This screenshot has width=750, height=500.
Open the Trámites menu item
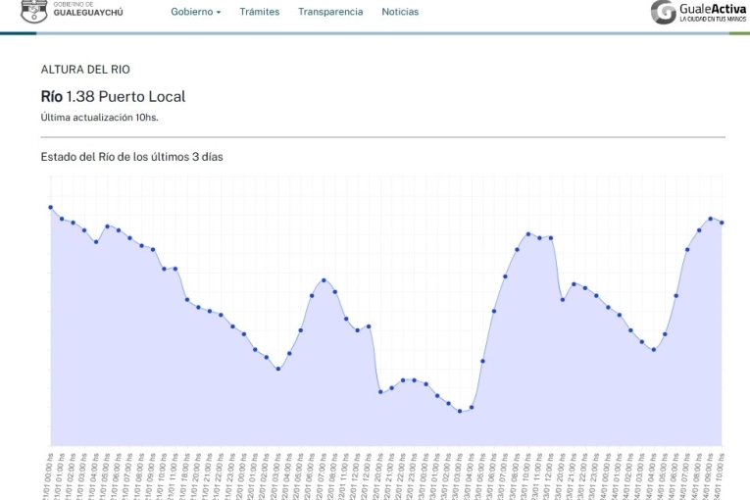click(x=259, y=12)
